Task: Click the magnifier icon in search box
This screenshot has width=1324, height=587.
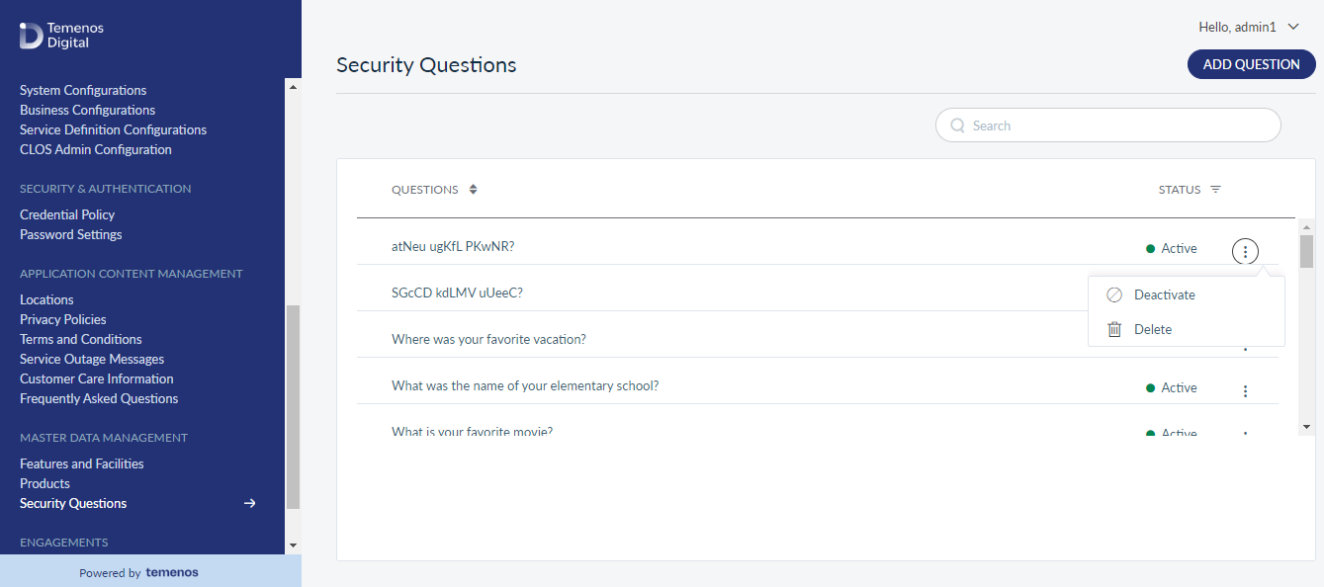Action: pos(957,126)
